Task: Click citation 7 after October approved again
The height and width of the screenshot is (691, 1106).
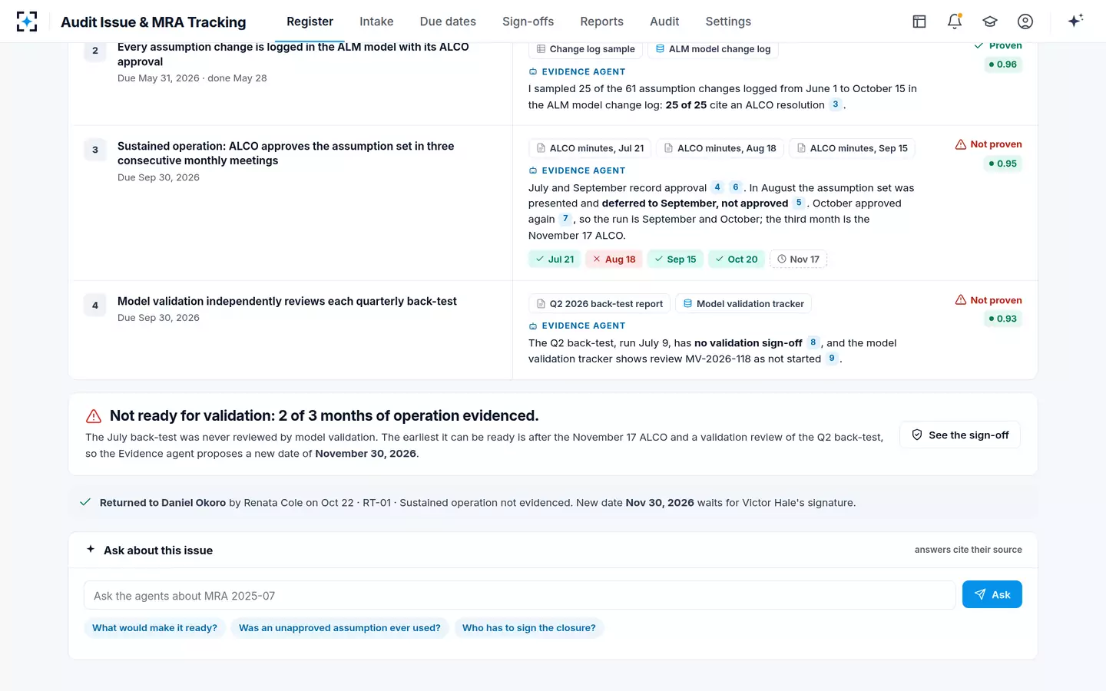Action: (565, 219)
